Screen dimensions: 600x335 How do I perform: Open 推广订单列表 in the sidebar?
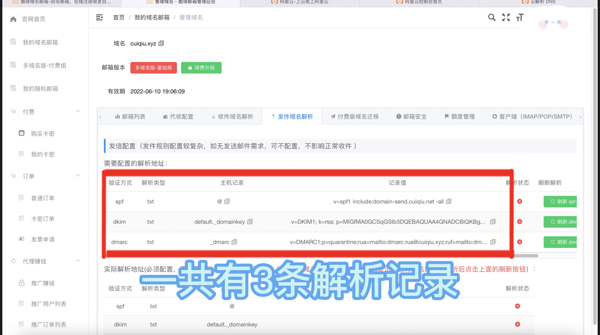coord(49,324)
